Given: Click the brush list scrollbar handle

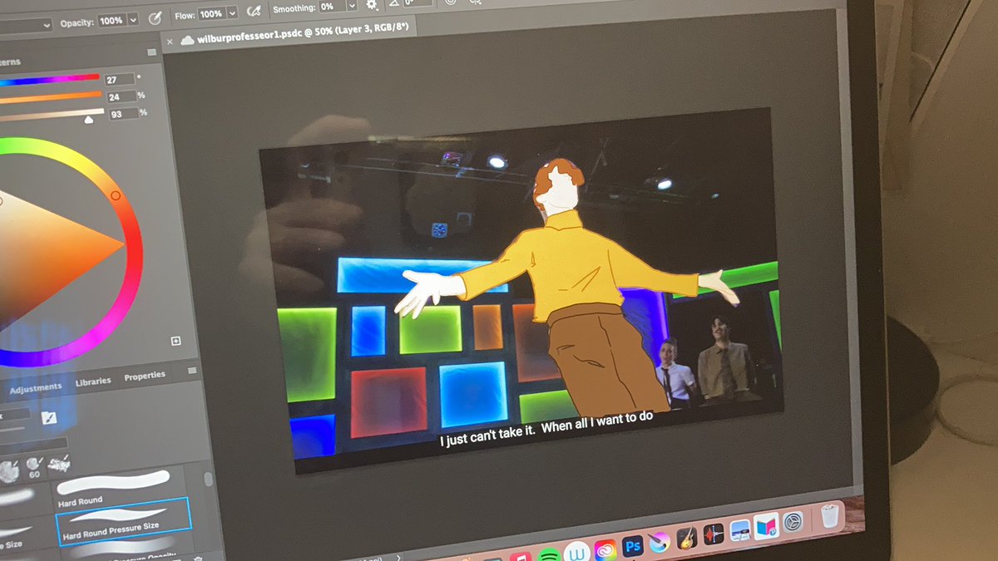Looking at the screenshot, I should (x=208, y=480).
